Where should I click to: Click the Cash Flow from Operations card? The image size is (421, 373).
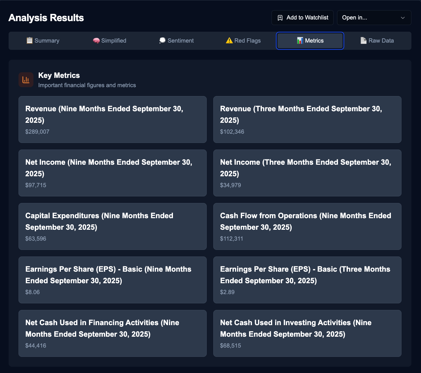coord(307,226)
